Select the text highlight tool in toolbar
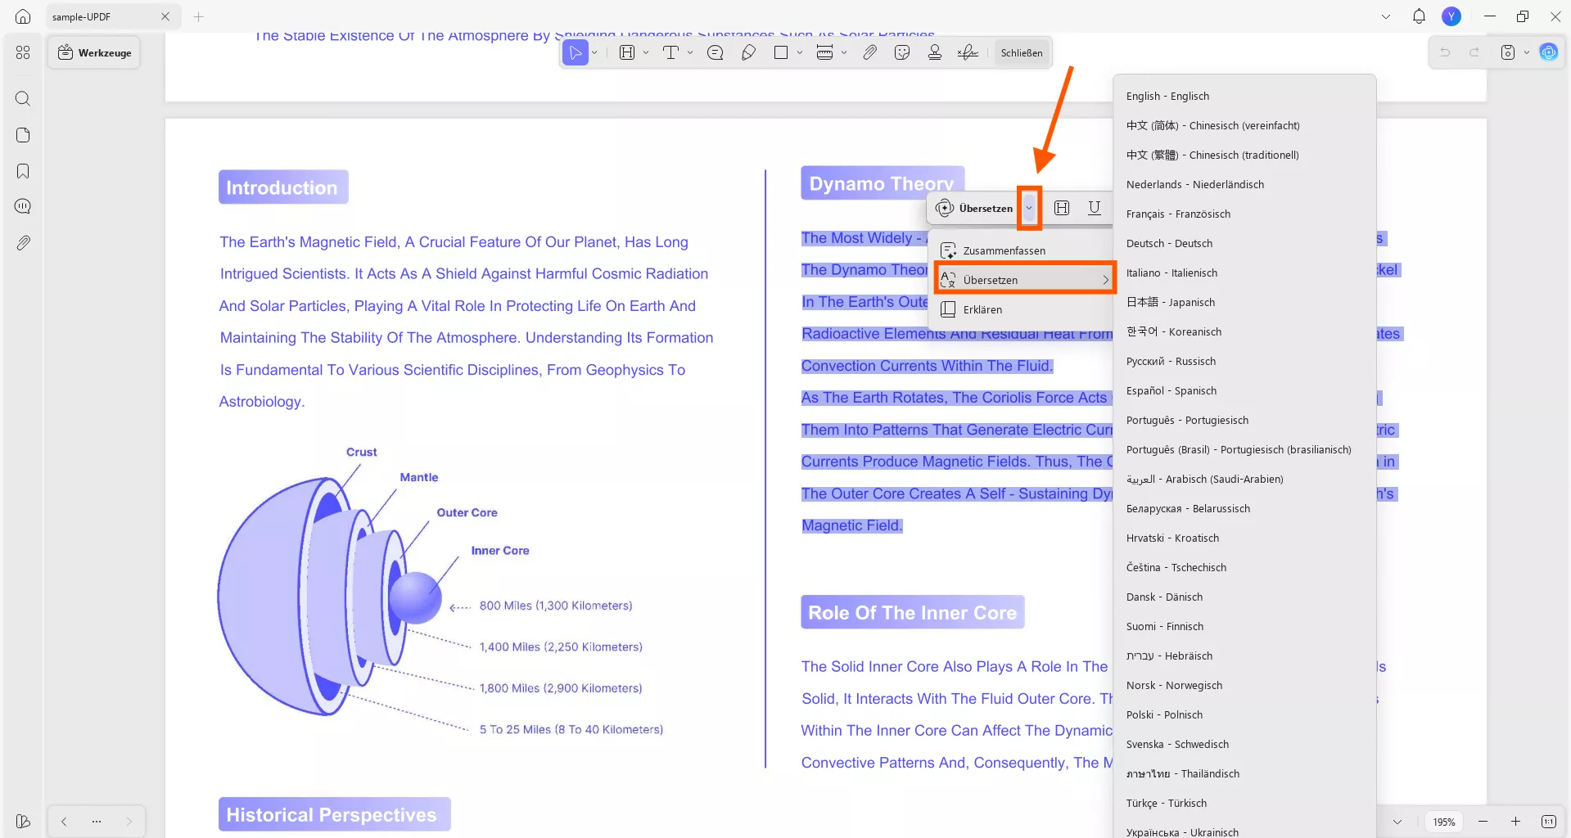This screenshot has width=1571, height=838. click(627, 53)
